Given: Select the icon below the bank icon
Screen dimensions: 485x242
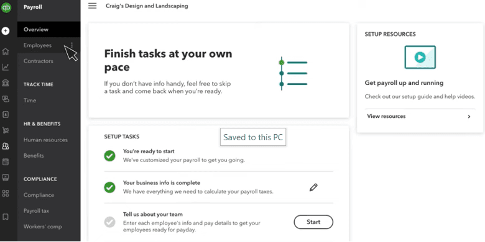Looking at the screenshot, I should 6,99.
